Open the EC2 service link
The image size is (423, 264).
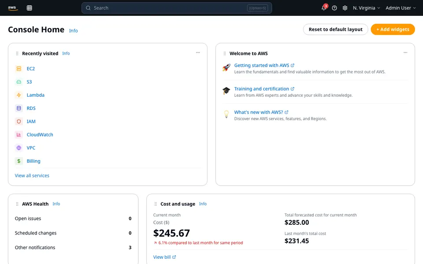point(31,69)
